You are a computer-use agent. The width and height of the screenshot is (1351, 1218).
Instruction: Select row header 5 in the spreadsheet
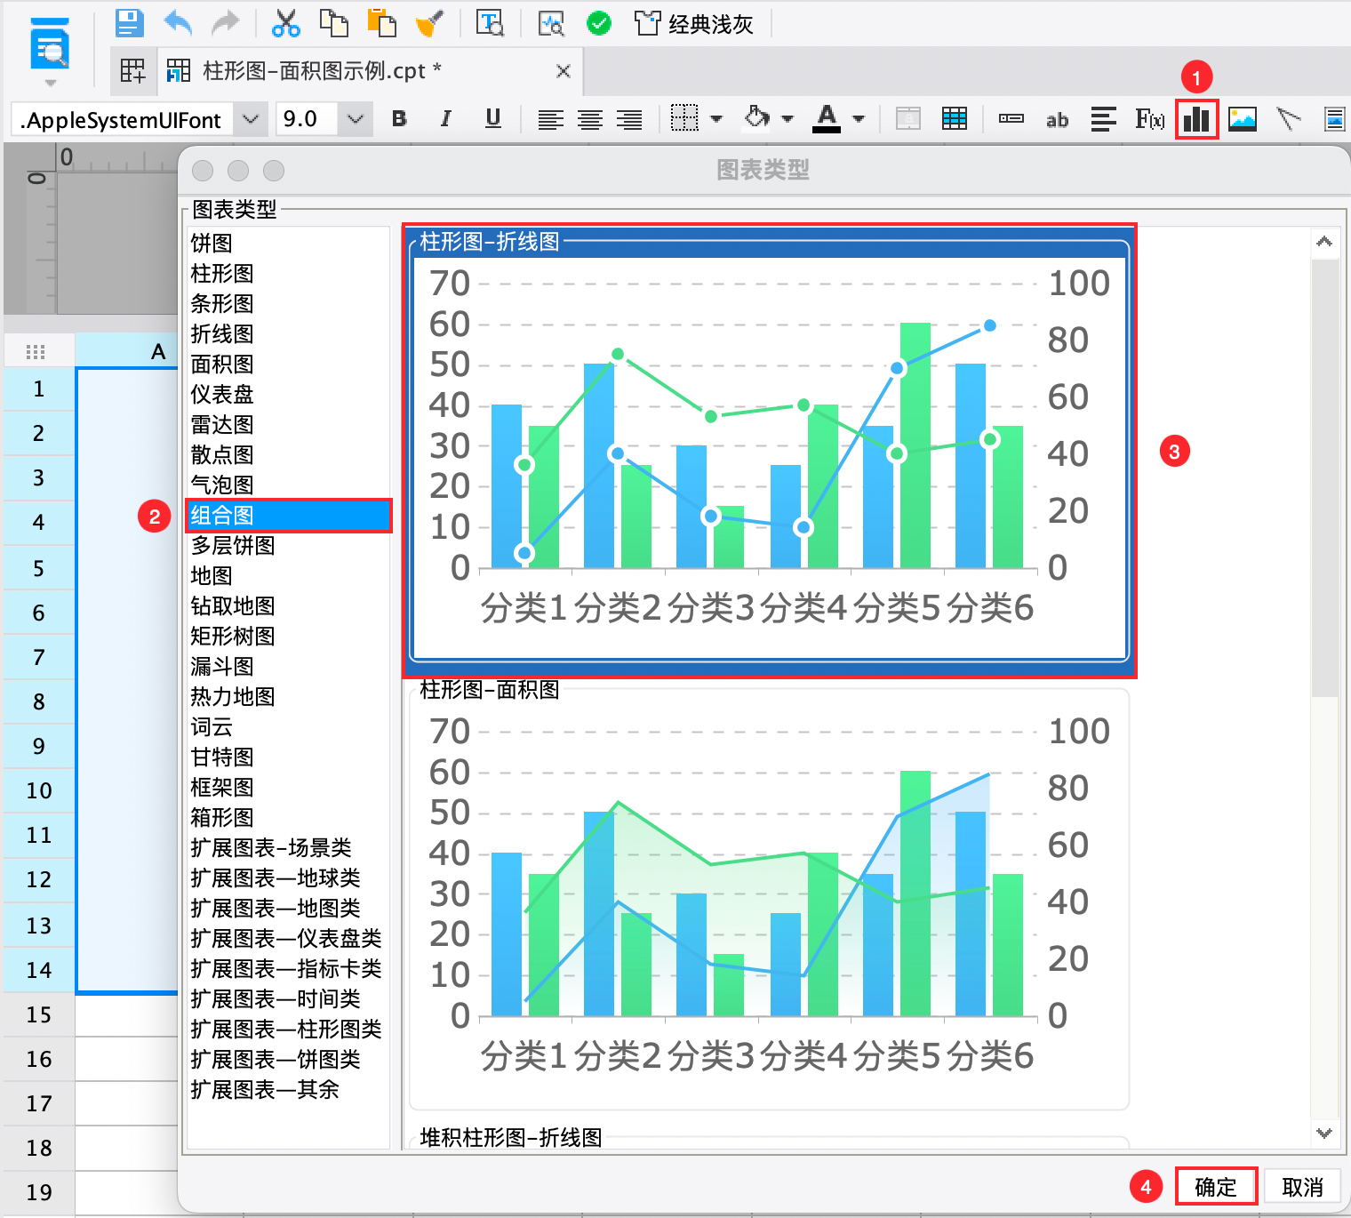[38, 568]
